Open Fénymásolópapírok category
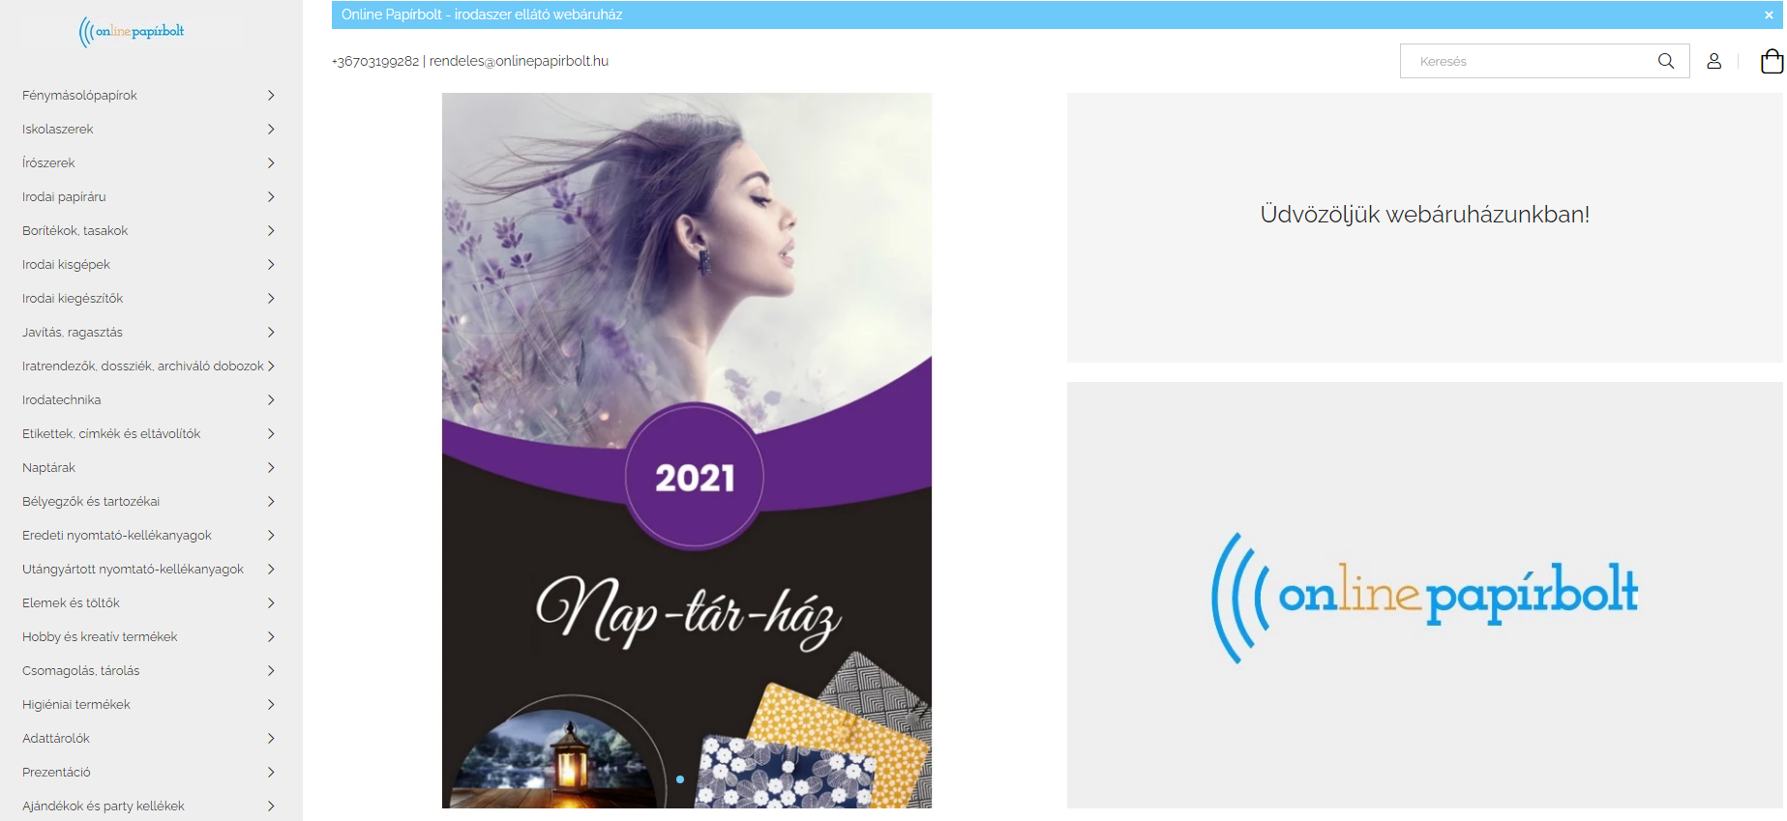This screenshot has width=1787, height=821. pyautogui.click(x=79, y=95)
